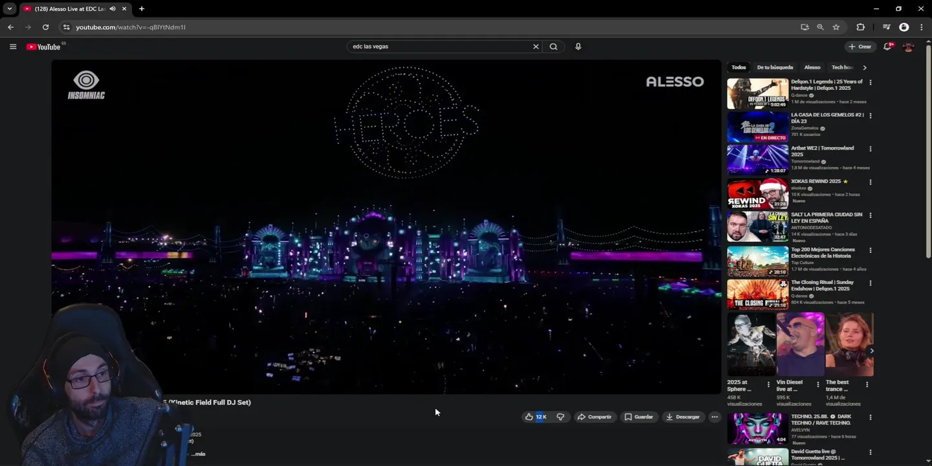Open the Q-dance channel under Defqon.1 Legends
This screenshot has width=932, height=466.
click(799, 95)
